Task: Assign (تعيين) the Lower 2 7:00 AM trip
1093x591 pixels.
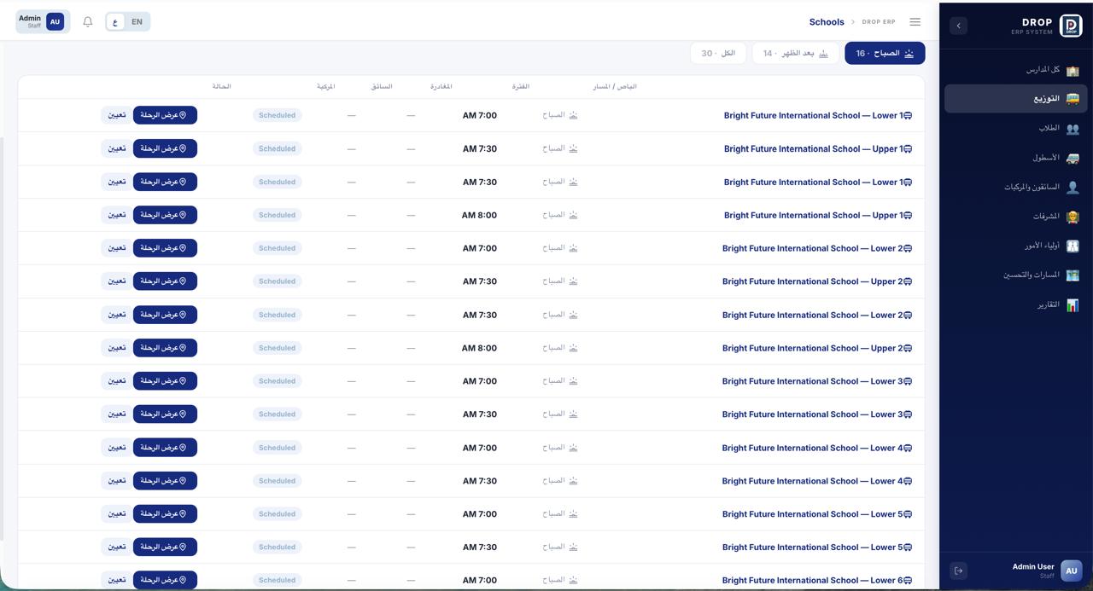Action: (117, 248)
